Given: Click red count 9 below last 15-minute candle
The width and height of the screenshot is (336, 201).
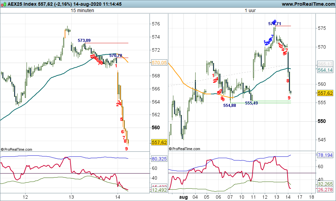Looking at the screenshot, I should coord(126,149).
